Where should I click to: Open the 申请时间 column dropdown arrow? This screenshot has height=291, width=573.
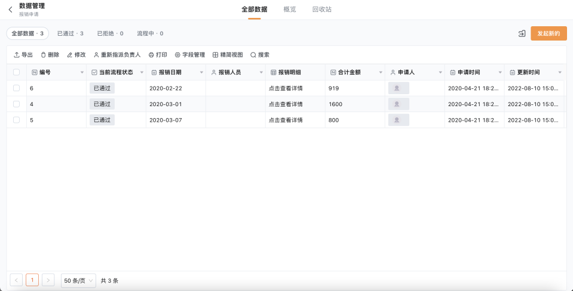[x=500, y=73]
